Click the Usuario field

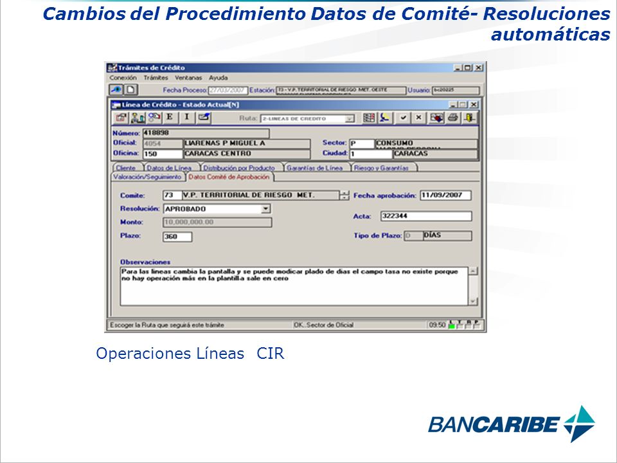pyautogui.click(x=456, y=90)
